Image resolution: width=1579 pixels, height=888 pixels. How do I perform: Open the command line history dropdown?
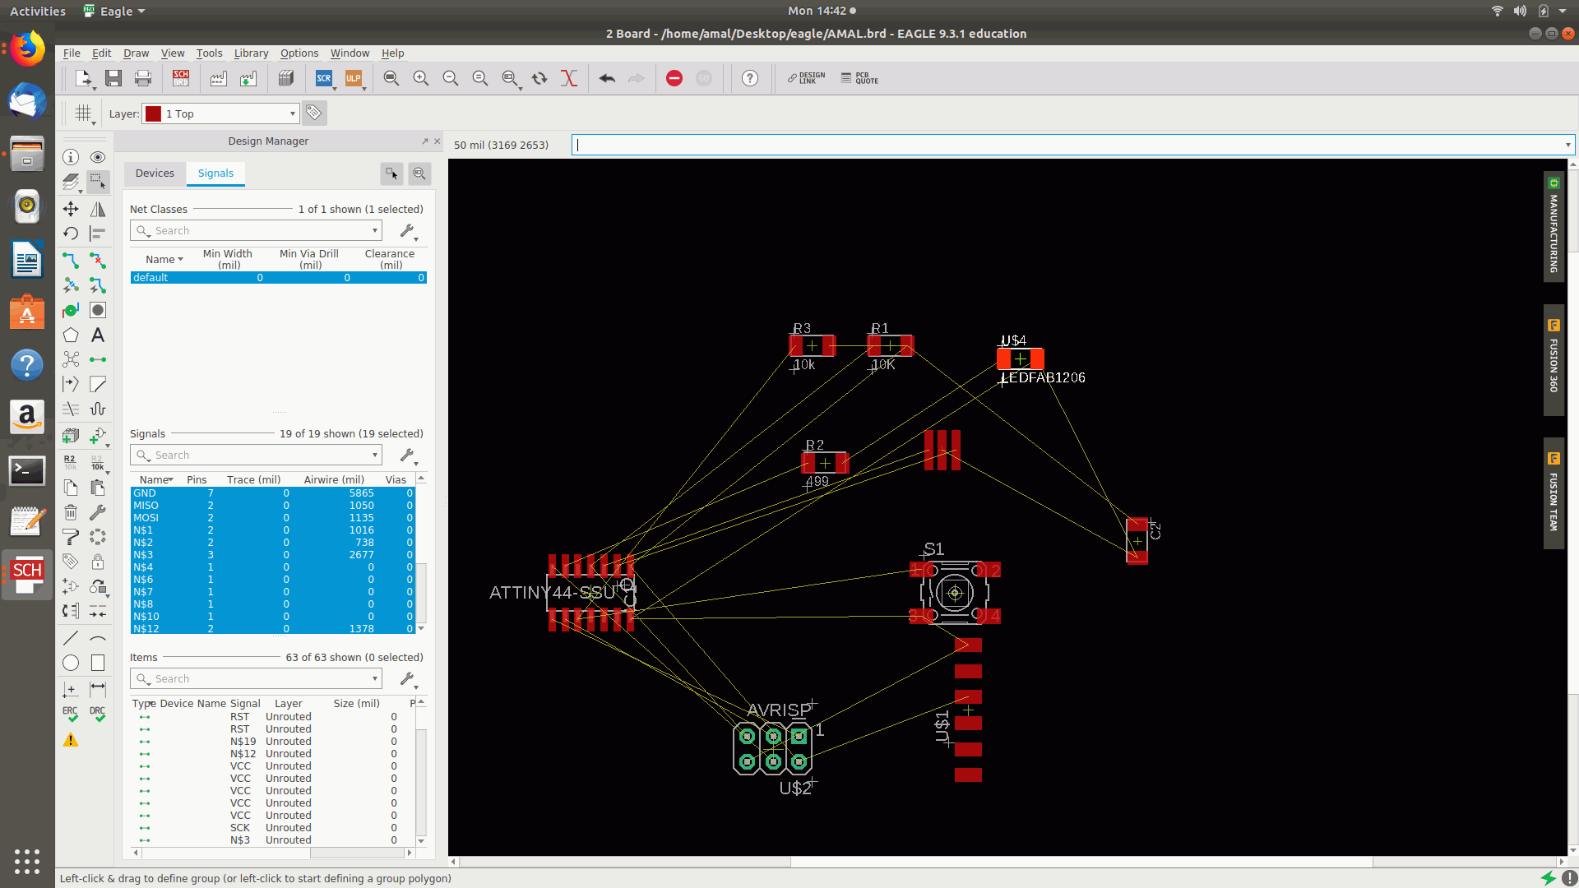coord(1567,145)
